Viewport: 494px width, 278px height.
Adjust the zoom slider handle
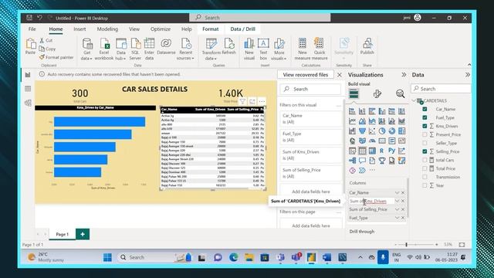click(407, 245)
